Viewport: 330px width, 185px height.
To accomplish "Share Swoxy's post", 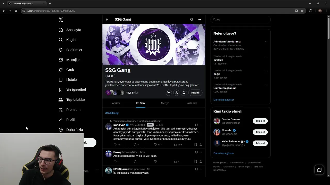I will pos(201,161).
